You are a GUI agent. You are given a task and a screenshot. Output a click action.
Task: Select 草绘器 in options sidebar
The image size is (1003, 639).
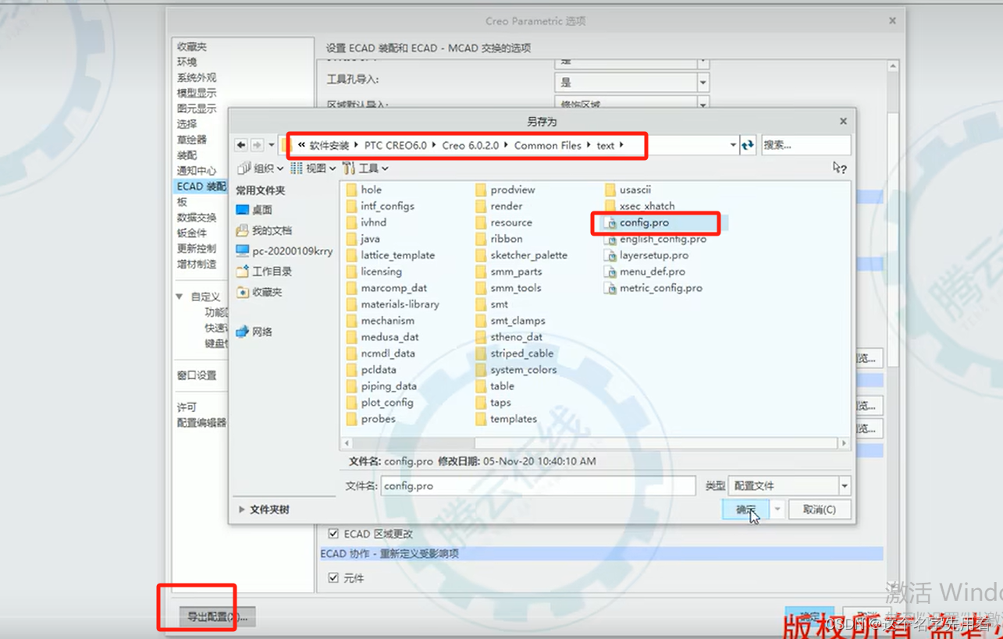(x=191, y=140)
